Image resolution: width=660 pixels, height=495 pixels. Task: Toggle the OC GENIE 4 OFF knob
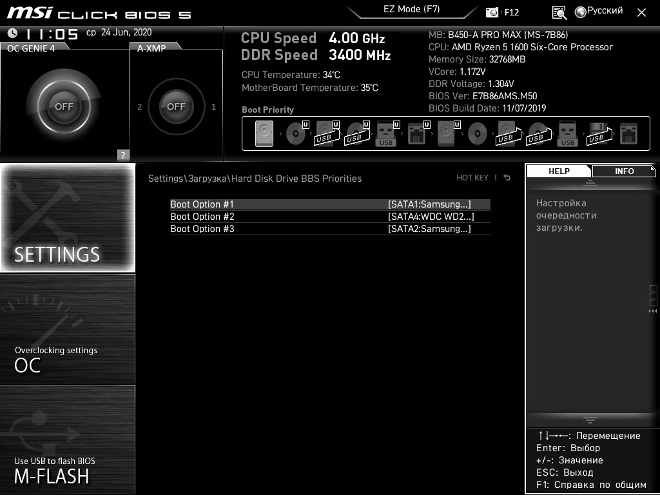point(64,106)
